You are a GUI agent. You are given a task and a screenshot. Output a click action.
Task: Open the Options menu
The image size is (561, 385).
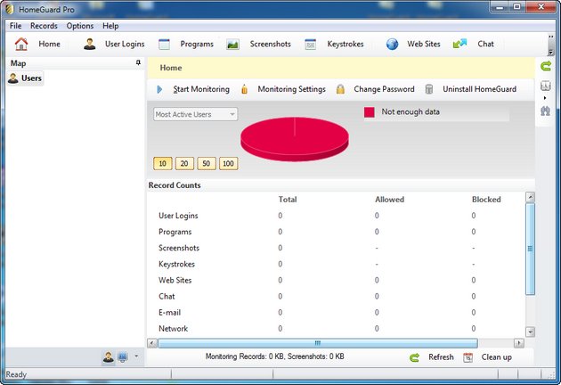click(x=79, y=26)
